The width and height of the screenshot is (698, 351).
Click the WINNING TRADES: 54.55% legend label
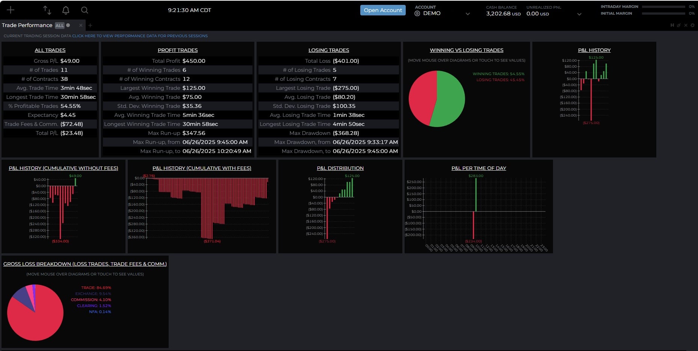point(499,74)
